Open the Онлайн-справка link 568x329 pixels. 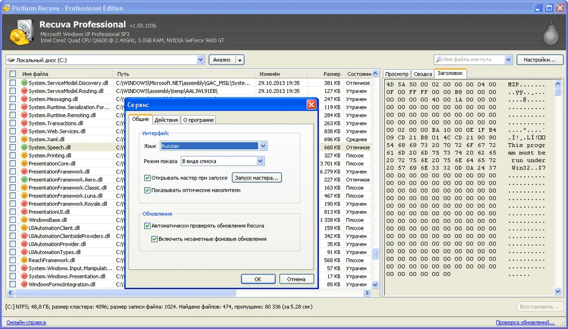pyautogui.click(x=26, y=323)
